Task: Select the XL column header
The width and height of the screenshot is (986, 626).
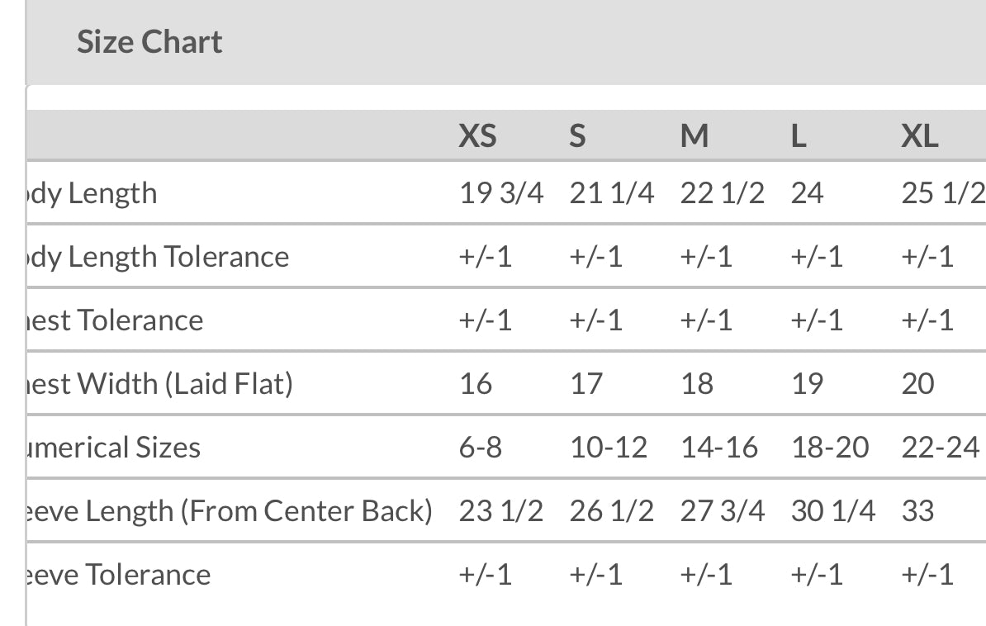Action: pyautogui.click(x=919, y=135)
